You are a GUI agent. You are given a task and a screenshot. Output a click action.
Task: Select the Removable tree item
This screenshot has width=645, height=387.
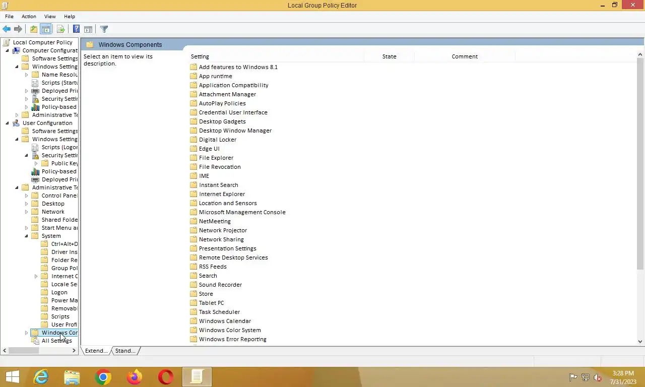point(64,308)
